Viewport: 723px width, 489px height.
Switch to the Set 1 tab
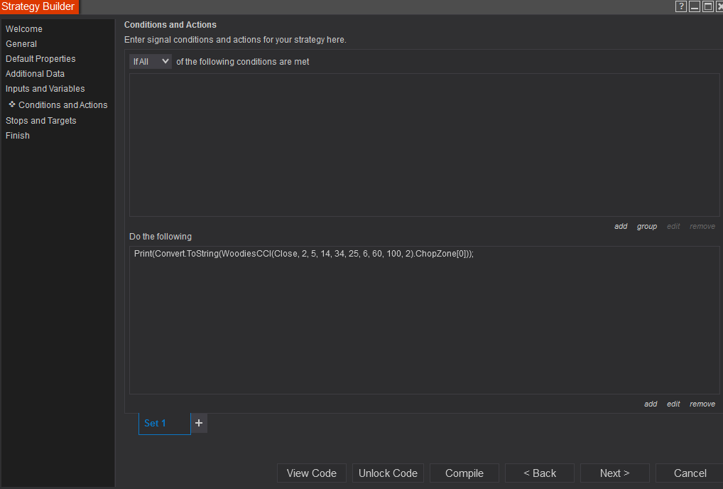155,423
